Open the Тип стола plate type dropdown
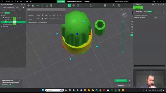This screenshot has height=93, width=166. click(x=16, y=10)
